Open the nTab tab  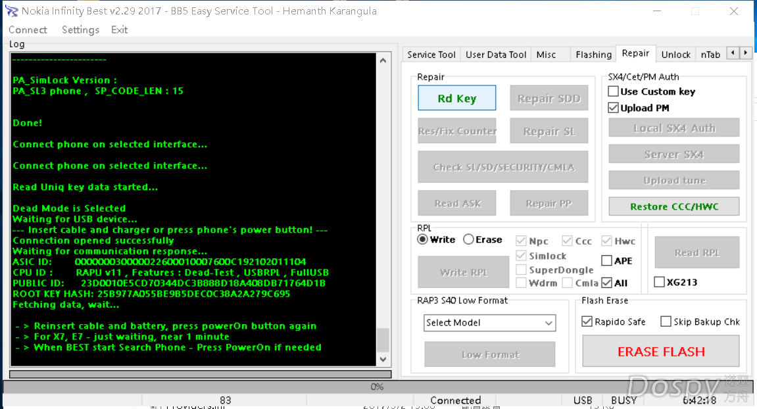(x=710, y=55)
